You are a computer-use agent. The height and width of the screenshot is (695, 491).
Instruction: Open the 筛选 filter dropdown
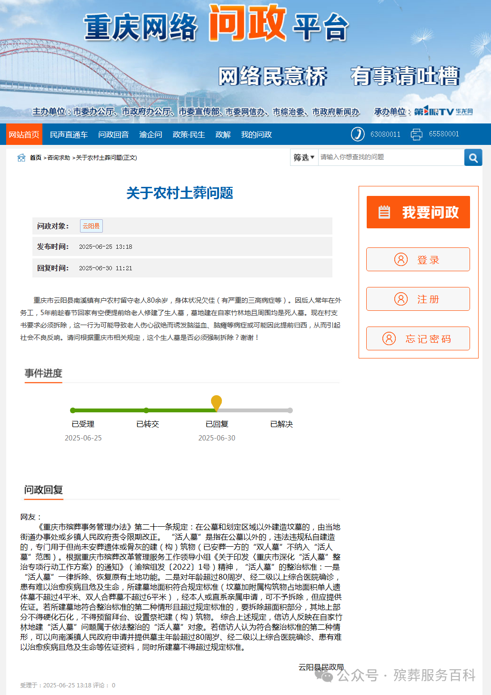pos(303,157)
